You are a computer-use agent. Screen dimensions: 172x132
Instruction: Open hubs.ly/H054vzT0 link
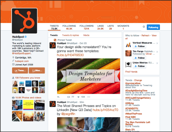[x=105, y=110]
